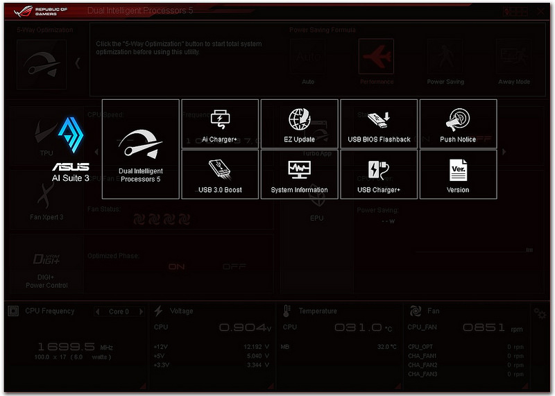555x396 pixels.
Task: Open the Version info tile
Action: click(x=458, y=175)
